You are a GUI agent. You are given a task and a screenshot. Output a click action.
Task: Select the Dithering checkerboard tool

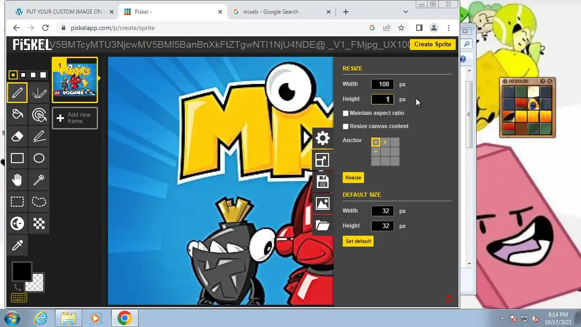click(39, 223)
